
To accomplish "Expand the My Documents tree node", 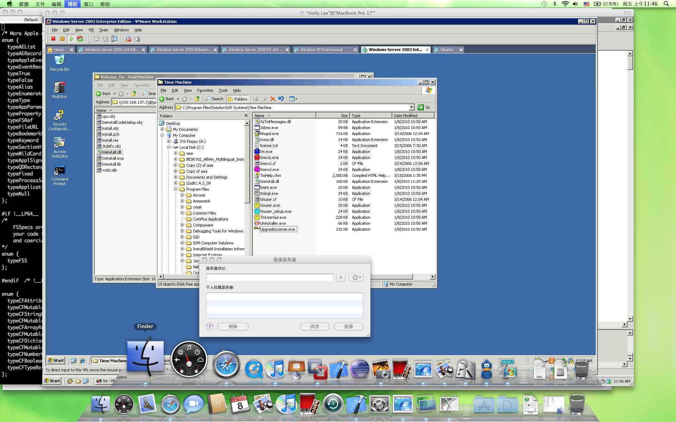I will 162,129.
